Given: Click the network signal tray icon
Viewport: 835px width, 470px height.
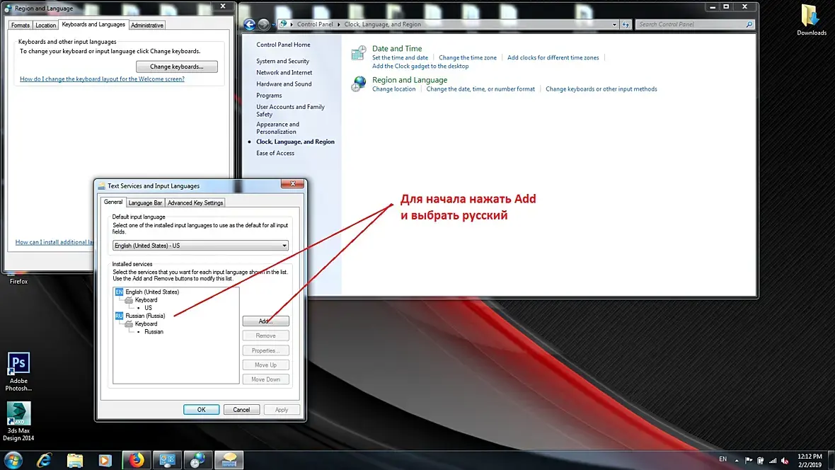Looking at the screenshot, I should tap(773, 460).
